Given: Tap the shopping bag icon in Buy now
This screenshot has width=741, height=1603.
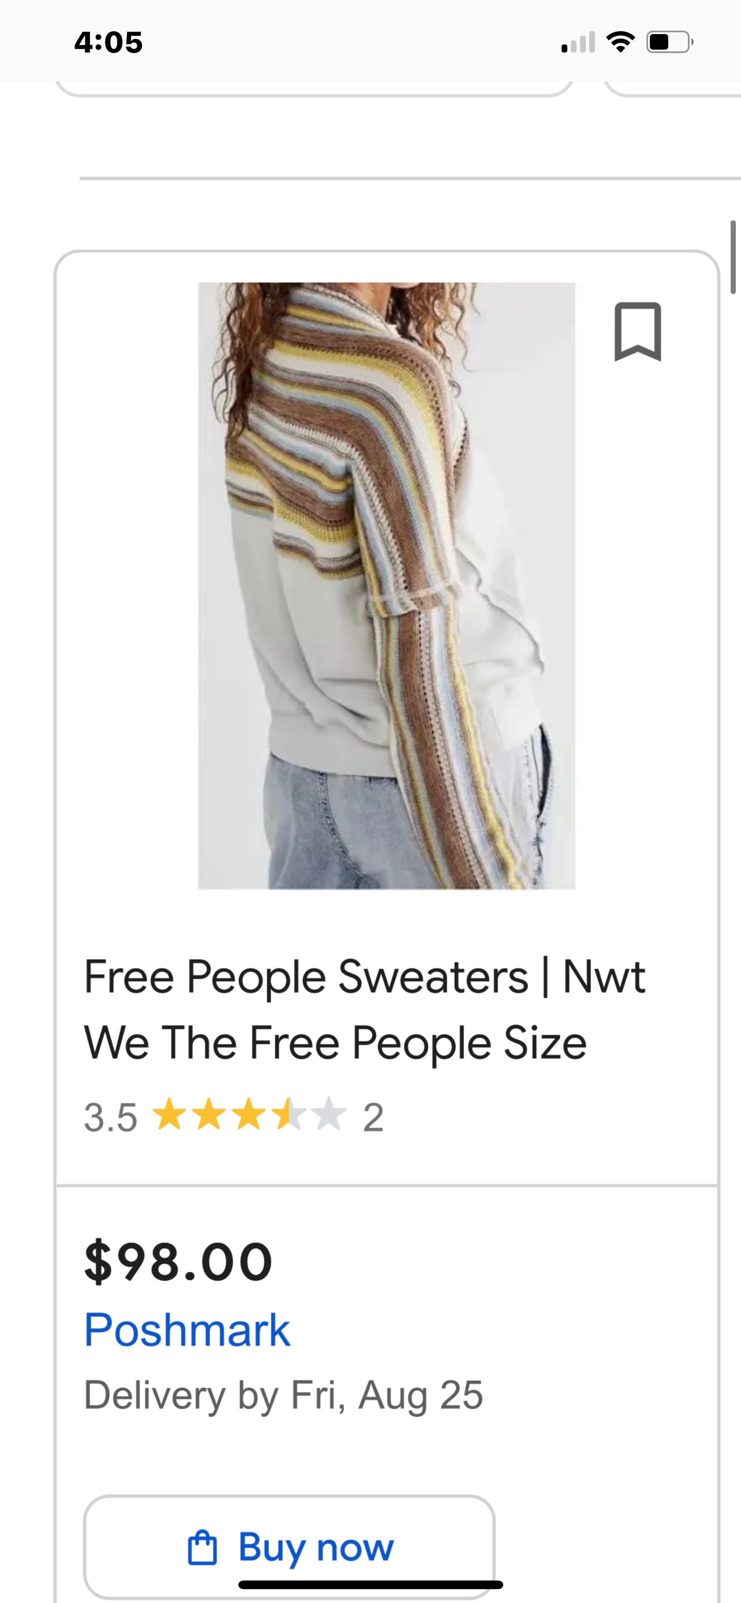Looking at the screenshot, I should point(202,1547).
